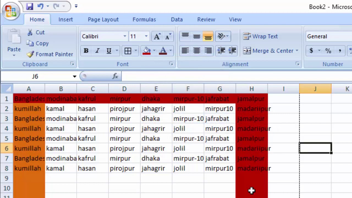Open the fill color palette arrow
The width and height of the screenshot is (352, 198).
pyautogui.click(x=154, y=51)
